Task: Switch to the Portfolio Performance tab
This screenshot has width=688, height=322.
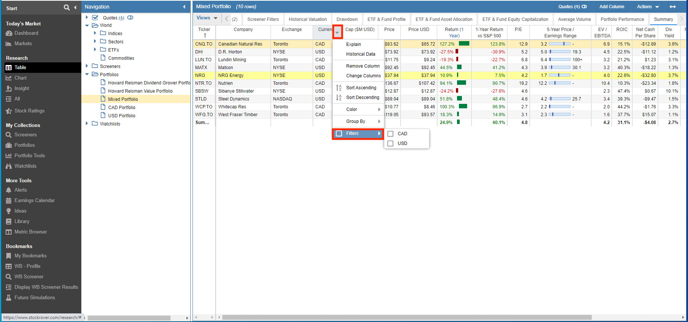Action: coord(622,19)
